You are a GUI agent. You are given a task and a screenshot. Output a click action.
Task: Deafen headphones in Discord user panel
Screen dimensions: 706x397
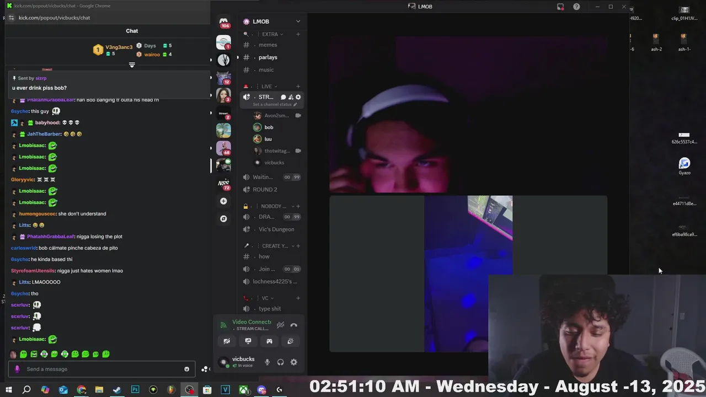[281, 362]
